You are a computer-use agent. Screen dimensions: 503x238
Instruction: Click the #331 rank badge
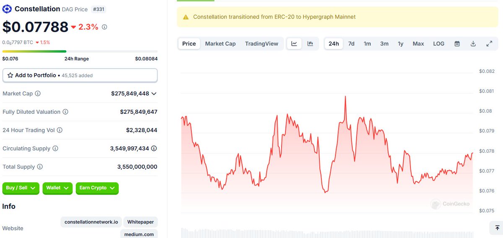pyautogui.click(x=98, y=9)
